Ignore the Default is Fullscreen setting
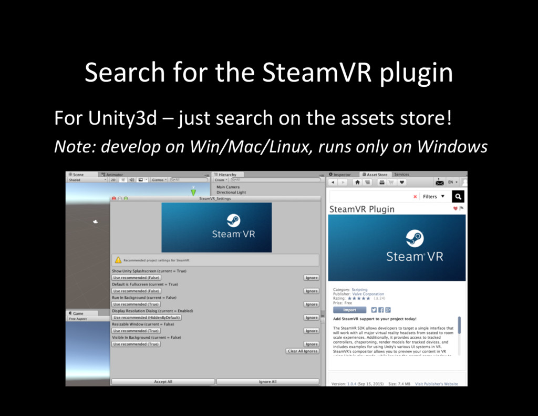This screenshot has width=538, height=416. (x=312, y=291)
